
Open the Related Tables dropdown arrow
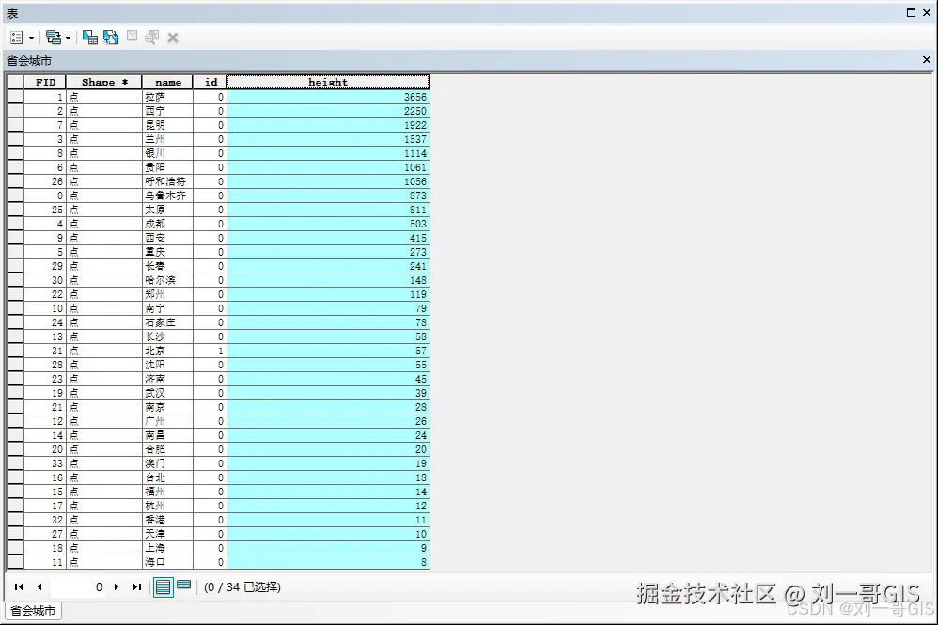click(x=67, y=37)
